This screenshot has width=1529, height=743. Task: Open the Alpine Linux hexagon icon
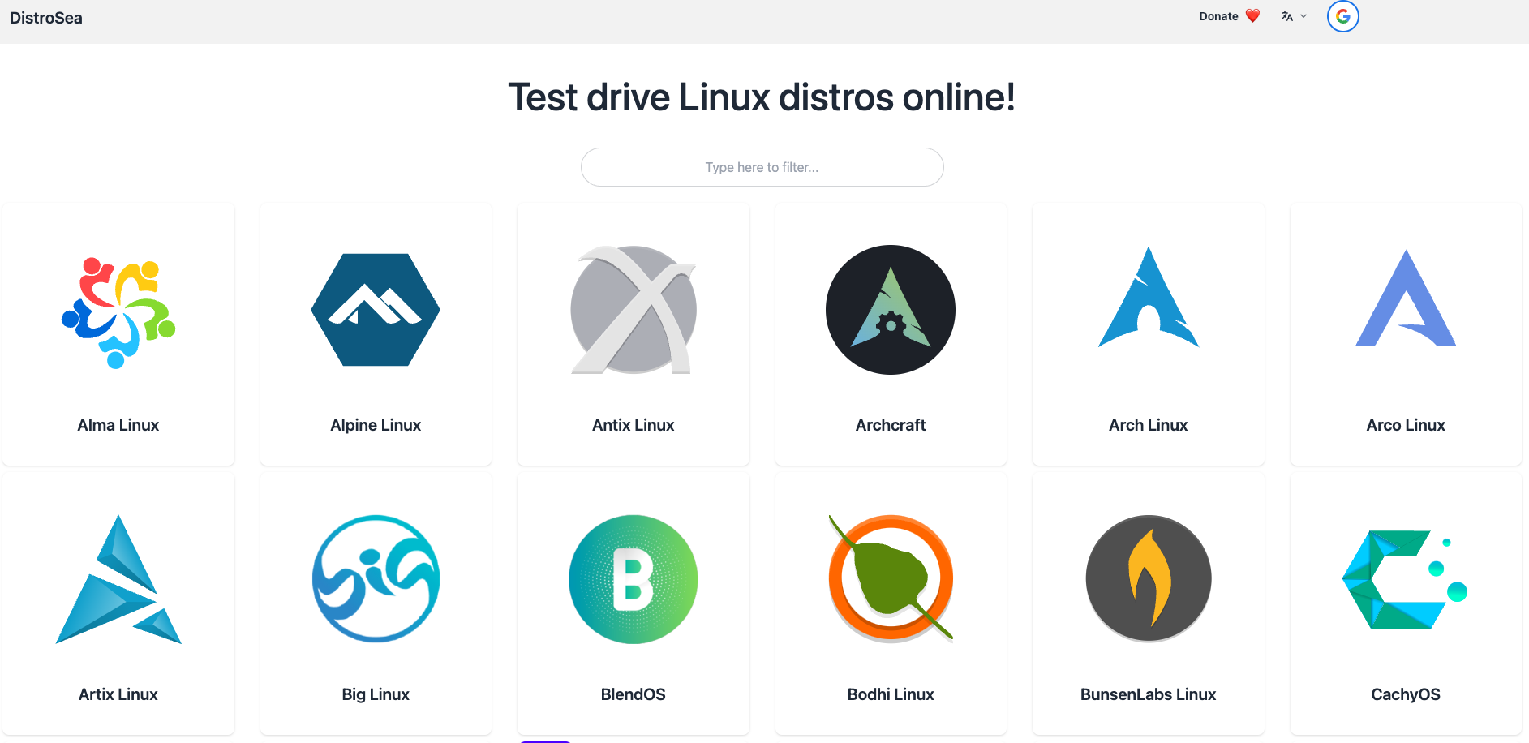click(376, 310)
